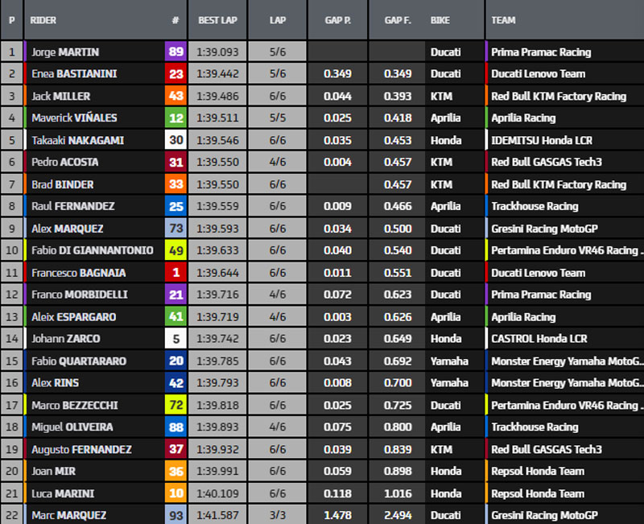Click Jorge Martin's purple number 89 badge
Image resolution: width=644 pixels, height=524 pixels.
(x=175, y=52)
